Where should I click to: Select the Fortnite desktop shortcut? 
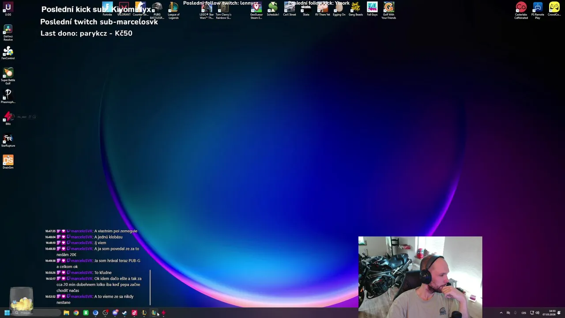[107, 9]
